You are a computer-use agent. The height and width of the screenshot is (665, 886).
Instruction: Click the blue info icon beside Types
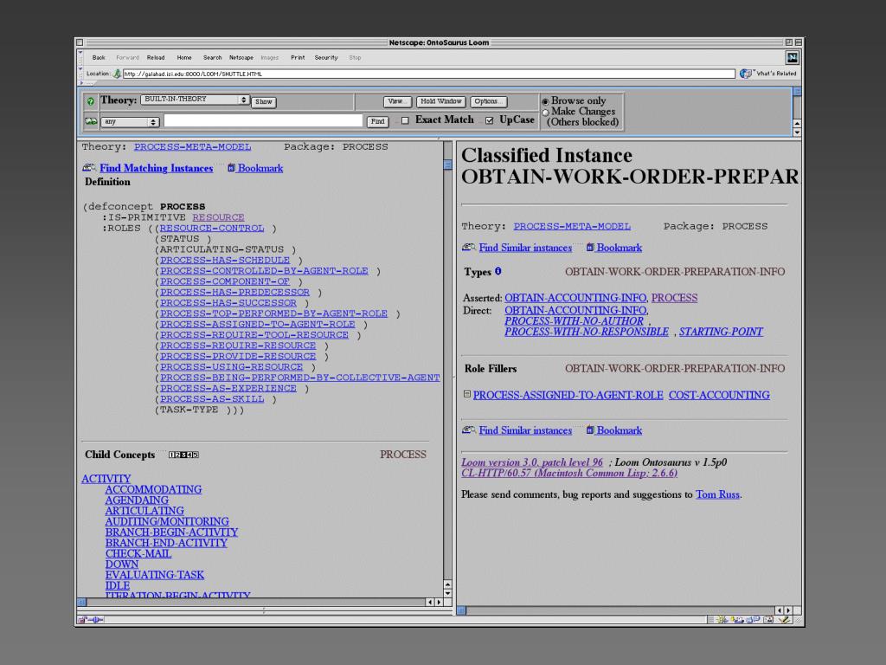[x=498, y=271]
